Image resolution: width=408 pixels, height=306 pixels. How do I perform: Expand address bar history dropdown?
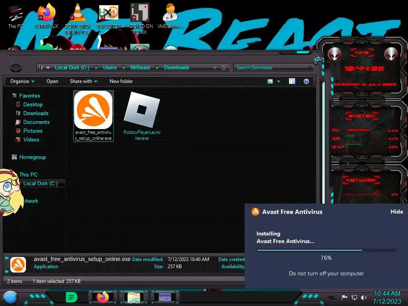215,68
